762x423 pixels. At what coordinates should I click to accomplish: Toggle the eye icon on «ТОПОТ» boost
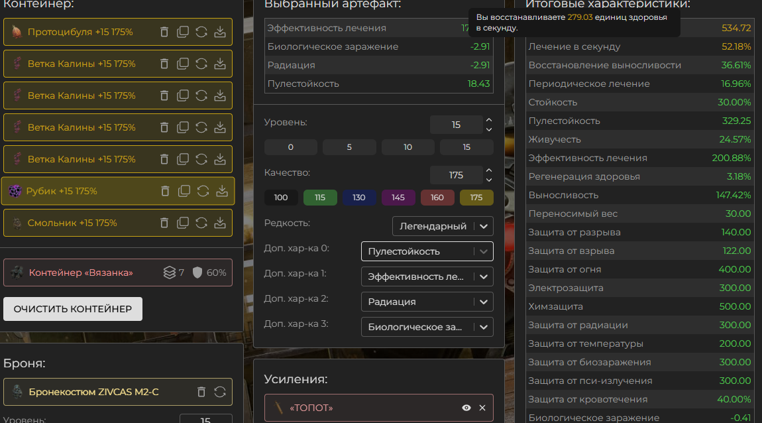tap(466, 408)
